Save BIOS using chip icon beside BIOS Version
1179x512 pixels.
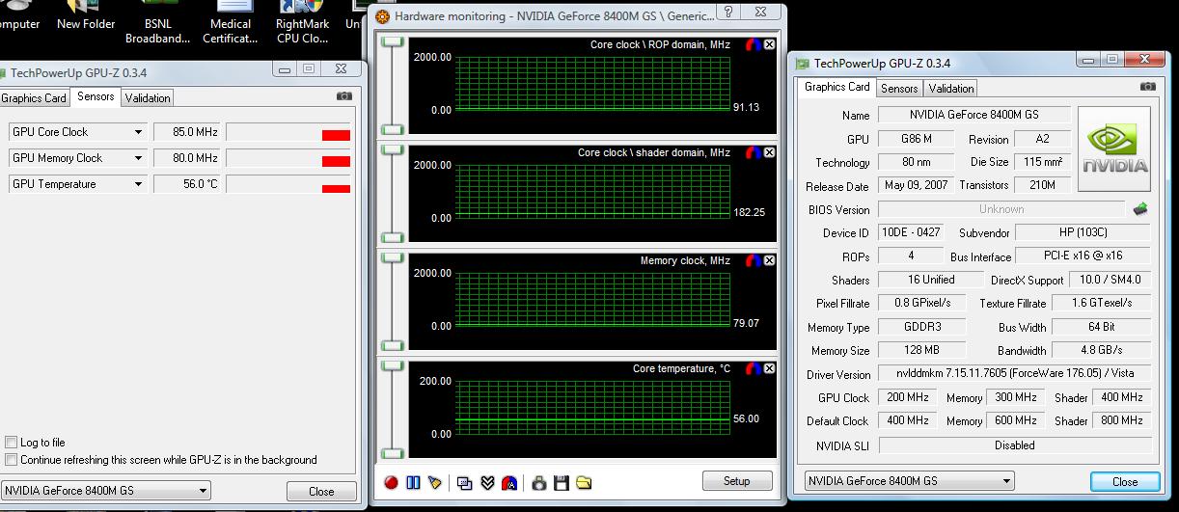tap(1140, 209)
